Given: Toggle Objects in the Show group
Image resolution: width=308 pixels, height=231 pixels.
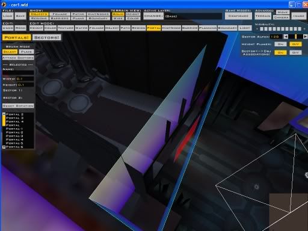Looking at the screenshot, I should (39, 14).
